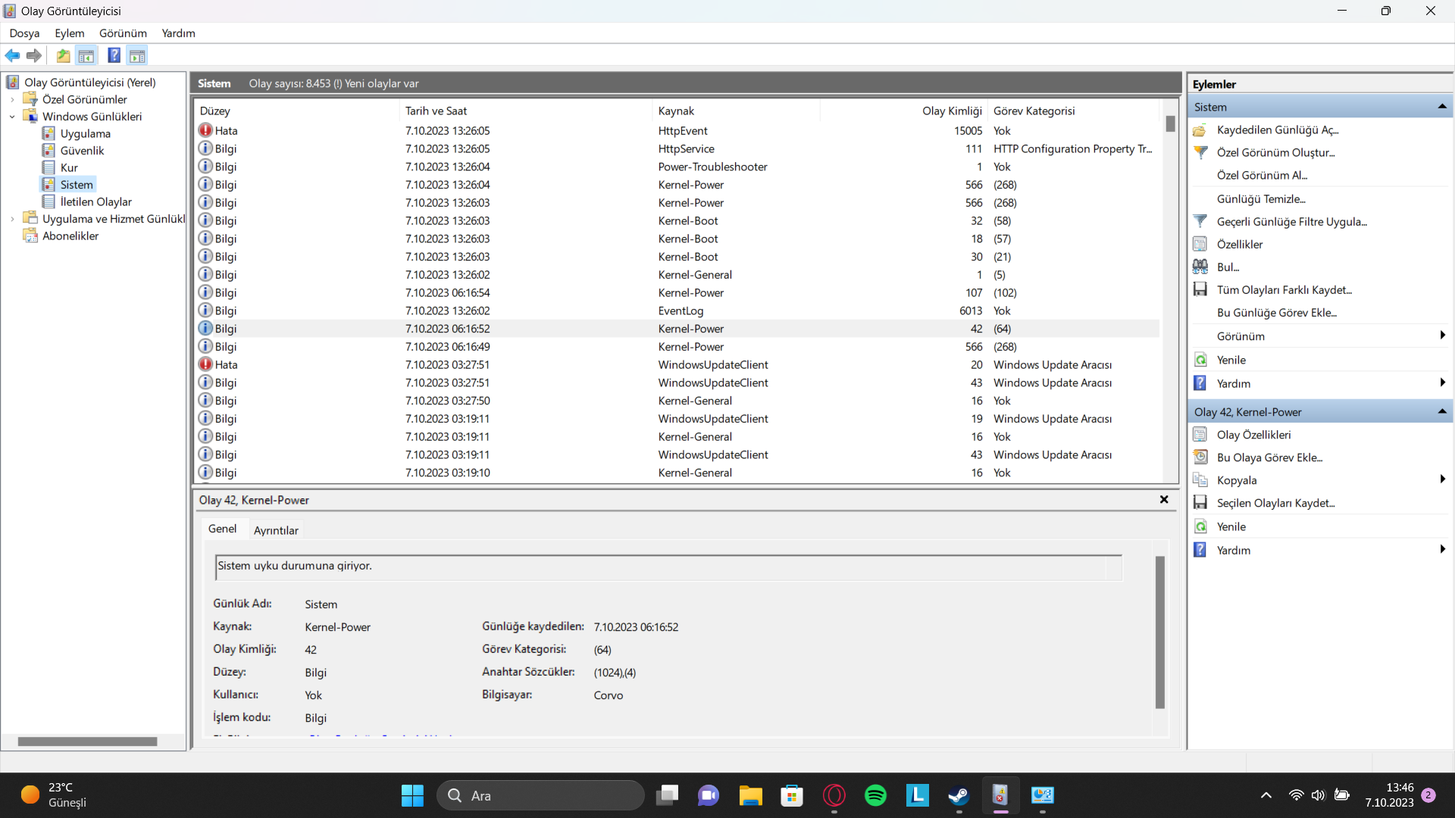Click the Bul binoculars icon
The height and width of the screenshot is (818, 1455).
[x=1200, y=267]
